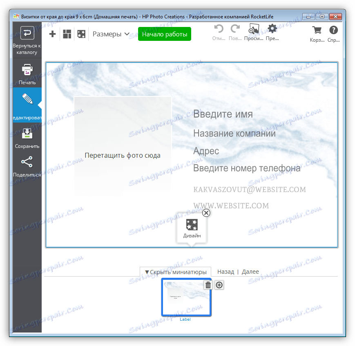Delete page with trash icon on thumbnail
The image size is (355, 346).
coord(208,285)
